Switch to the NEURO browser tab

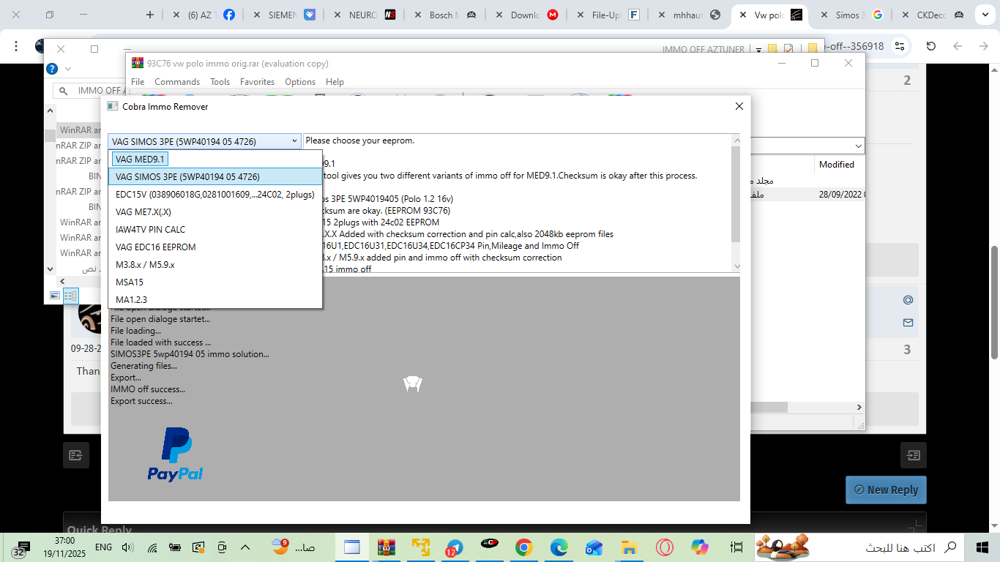coord(365,15)
